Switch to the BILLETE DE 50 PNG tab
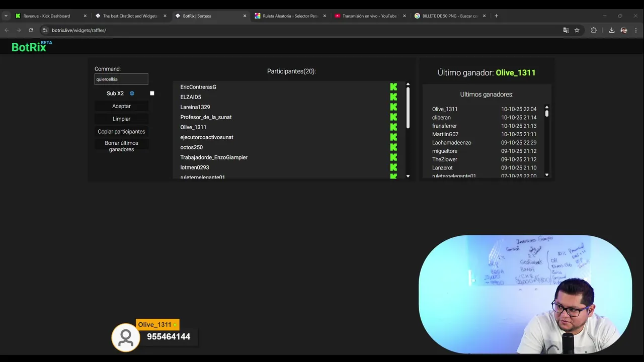Image resolution: width=644 pixels, height=362 pixels. tap(450, 16)
